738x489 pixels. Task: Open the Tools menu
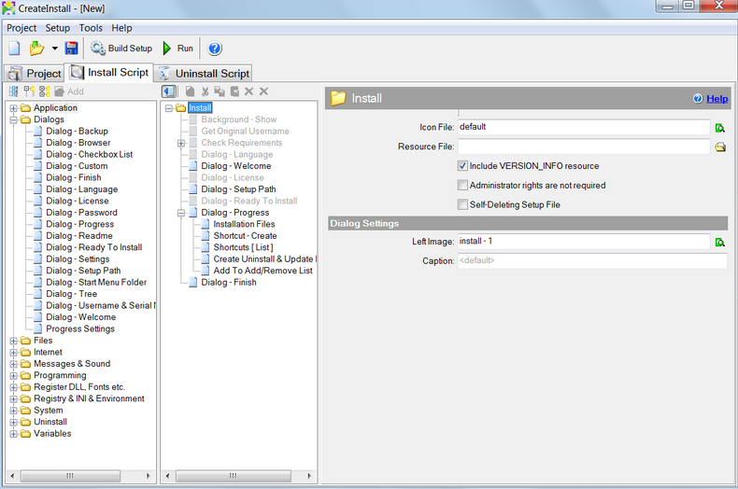click(x=91, y=28)
